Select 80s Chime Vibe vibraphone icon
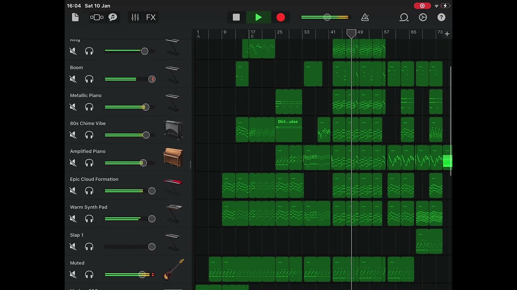 click(174, 130)
